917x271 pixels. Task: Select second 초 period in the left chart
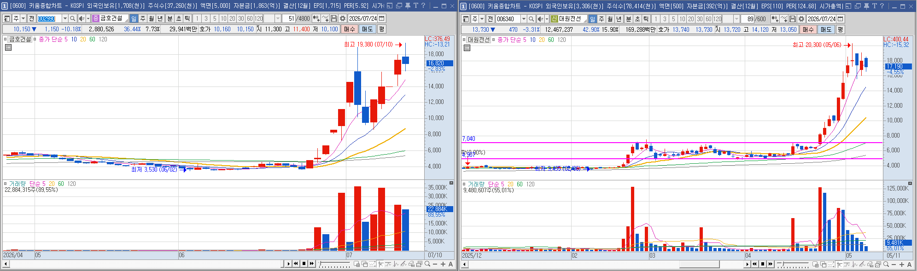click(x=178, y=18)
